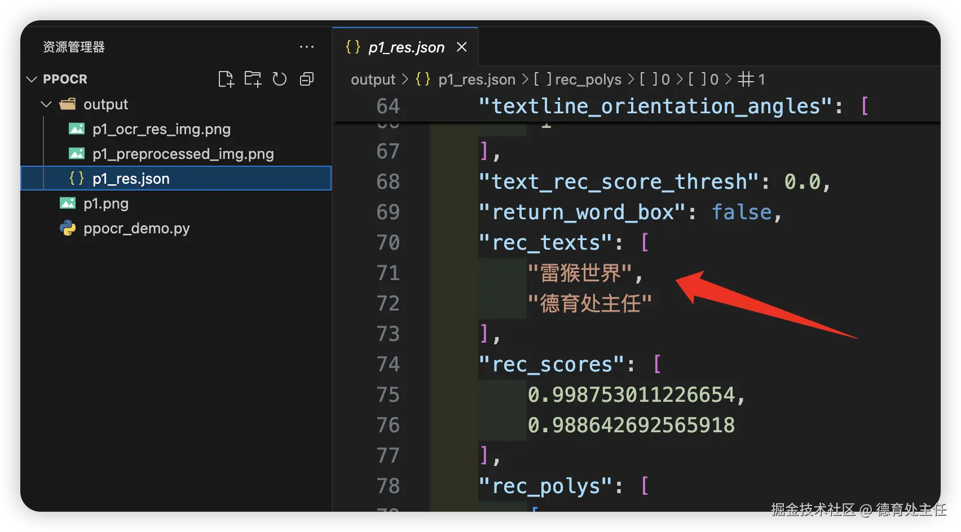
Task: Click the JSON braces icon in breadcrumb
Action: pos(423,79)
